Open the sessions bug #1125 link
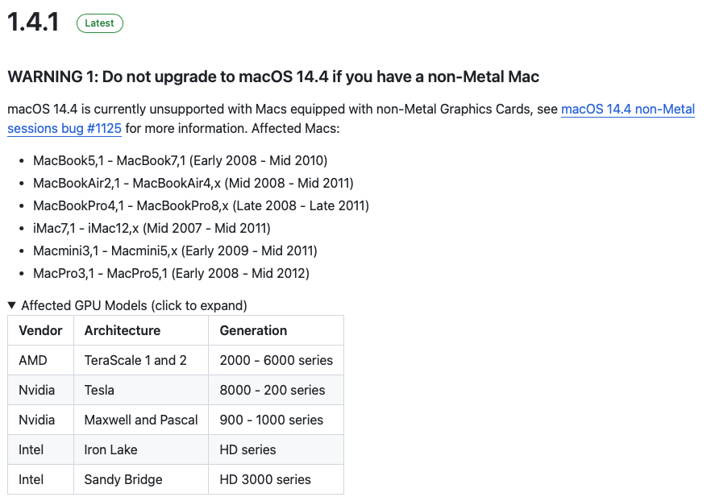The image size is (707, 501). click(64, 128)
